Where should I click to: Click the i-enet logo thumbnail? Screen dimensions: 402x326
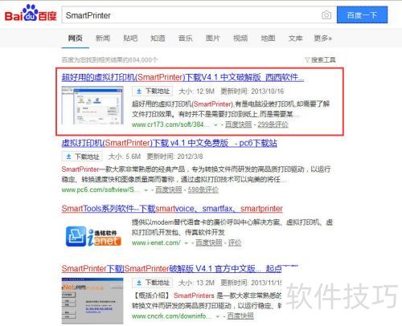93,237
